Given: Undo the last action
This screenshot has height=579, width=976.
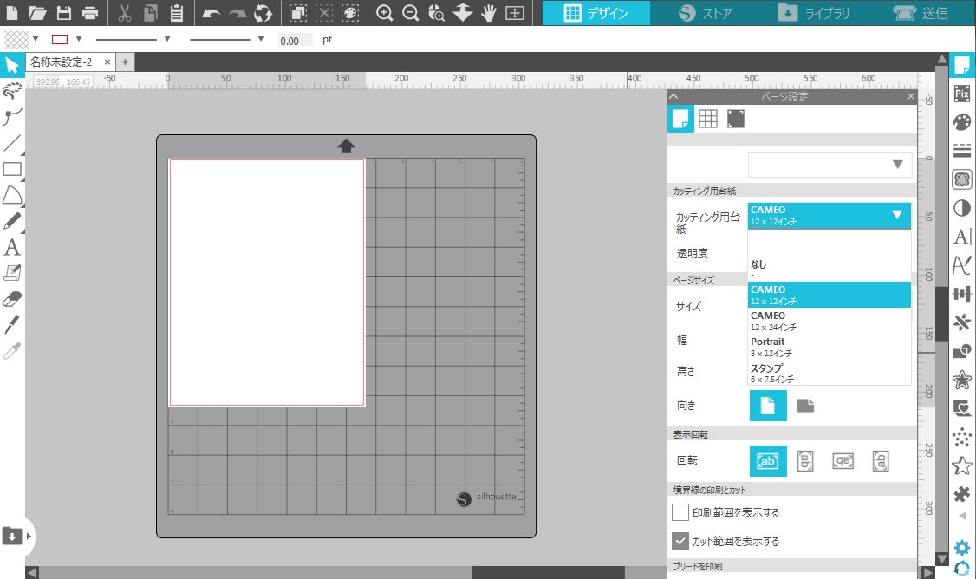Looking at the screenshot, I should click(211, 12).
